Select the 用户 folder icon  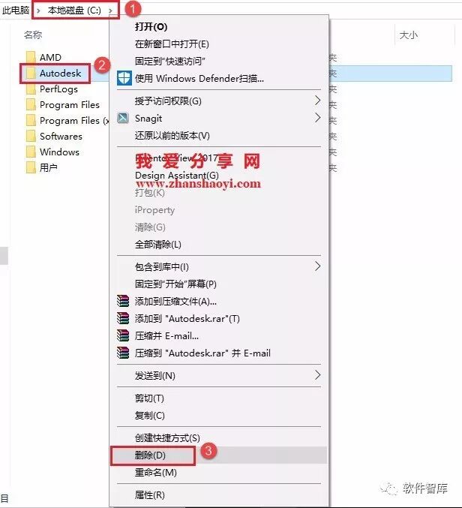coord(31,167)
